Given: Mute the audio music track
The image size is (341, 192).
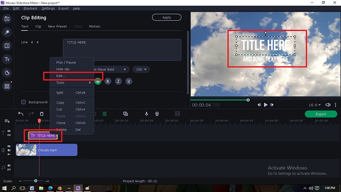Looking at the screenshot, I should 9,166.
